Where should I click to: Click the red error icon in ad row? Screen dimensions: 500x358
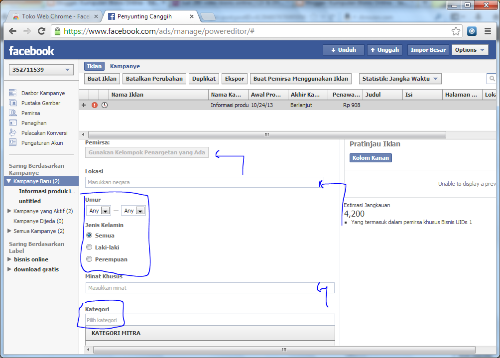95,105
